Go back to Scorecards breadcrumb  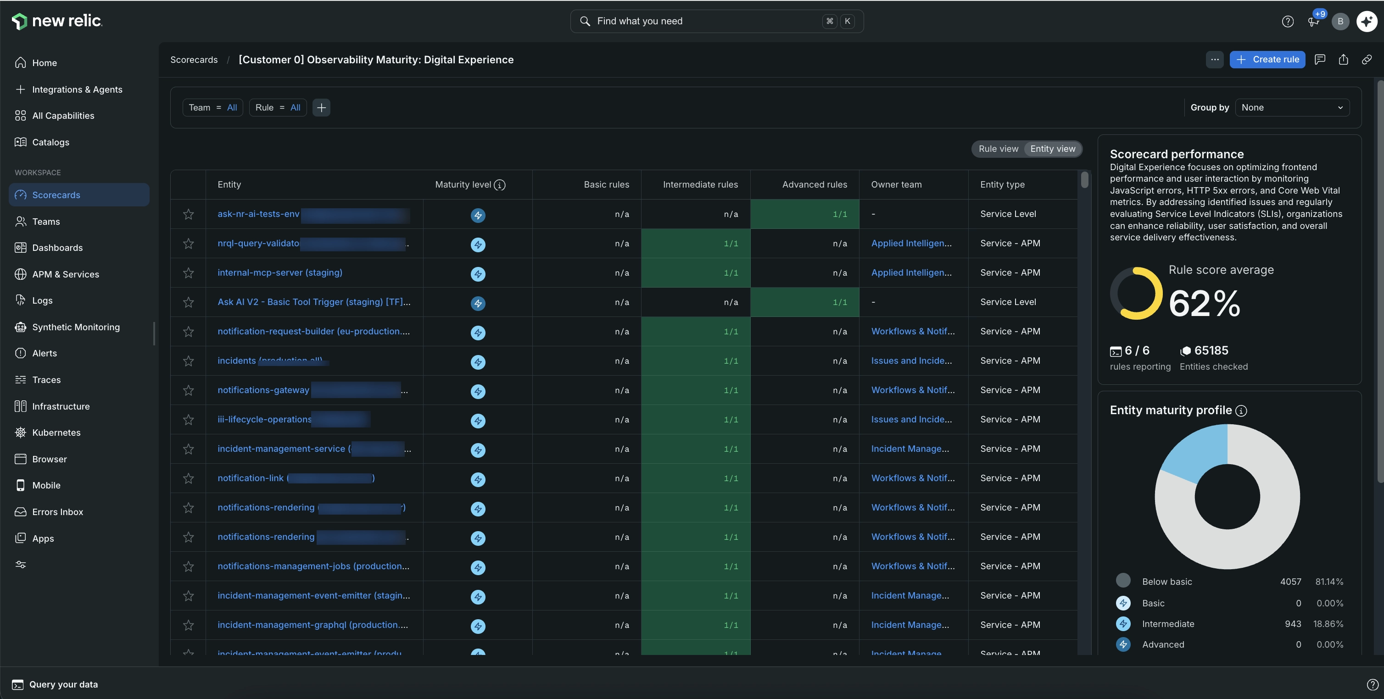pos(194,60)
